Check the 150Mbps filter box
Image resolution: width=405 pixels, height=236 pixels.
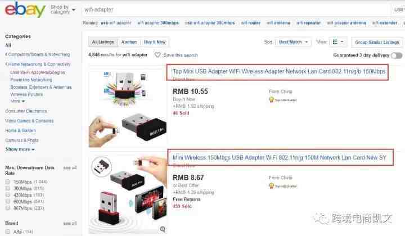click(8, 181)
